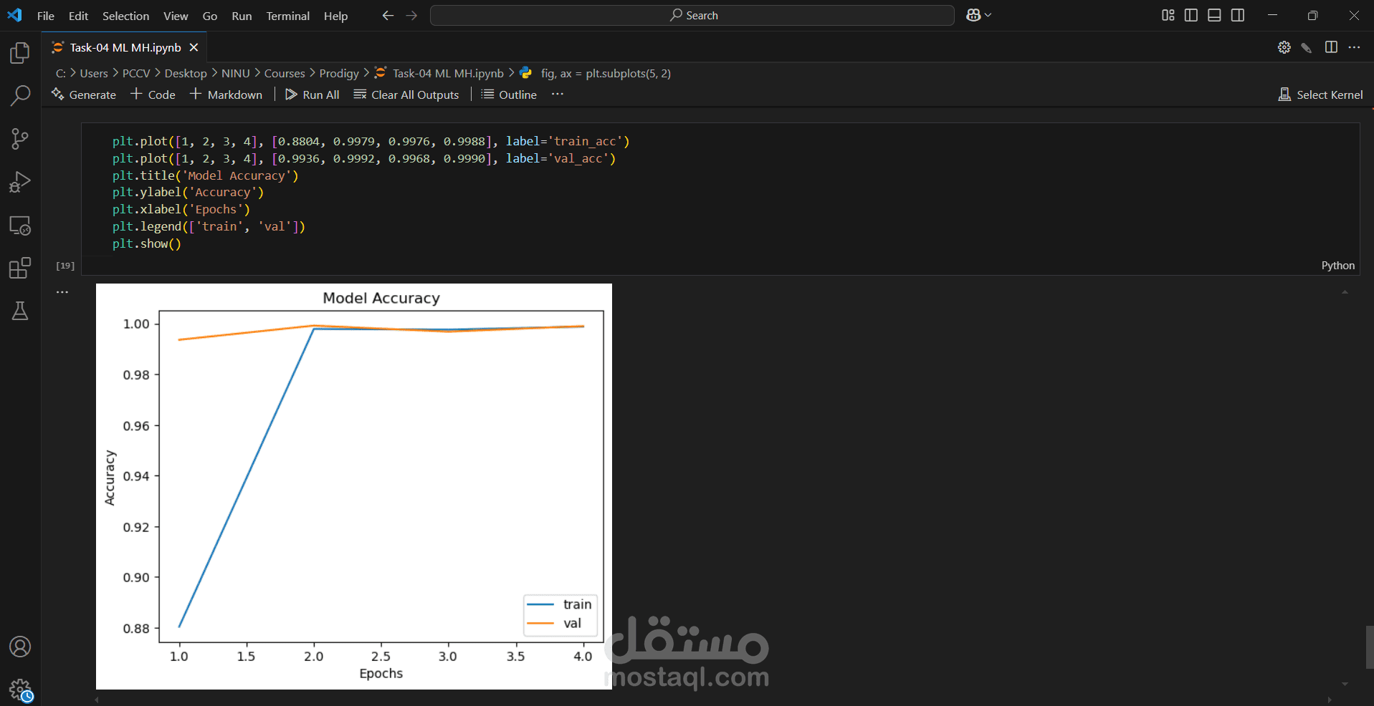Viewport: 1374px width, 706px height.
Task: Click the plt.show() code line
Action: tap(147, 243)
